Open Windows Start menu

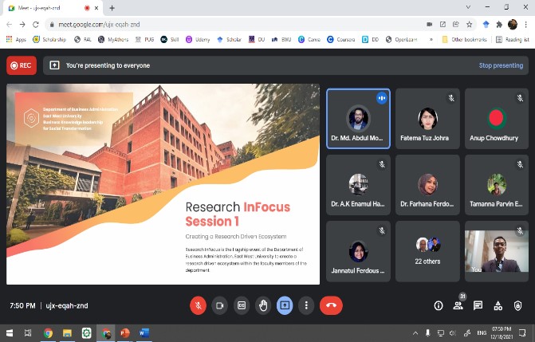coord(10,332)
